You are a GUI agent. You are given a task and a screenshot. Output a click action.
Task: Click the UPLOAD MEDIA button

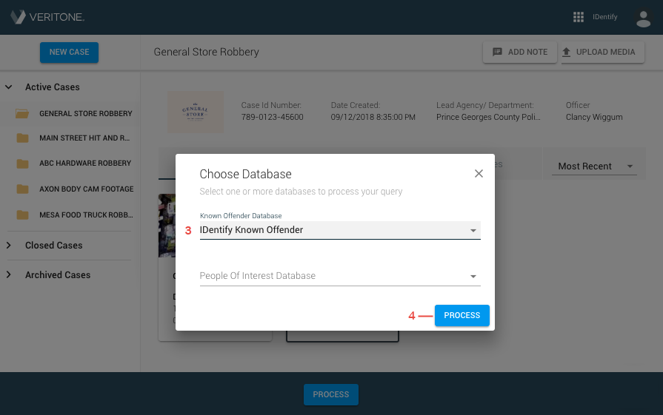602,52
